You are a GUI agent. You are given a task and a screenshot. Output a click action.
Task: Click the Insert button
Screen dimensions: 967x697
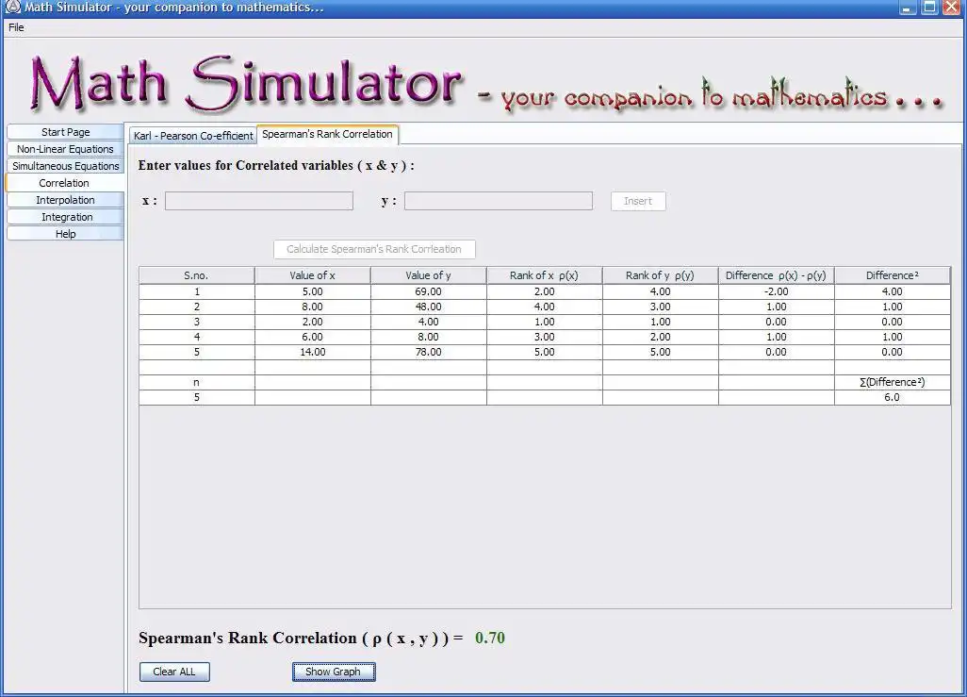pos(638,201)
